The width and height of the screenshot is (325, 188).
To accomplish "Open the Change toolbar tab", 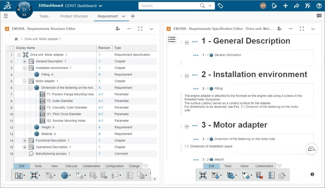I will [134, 166].
